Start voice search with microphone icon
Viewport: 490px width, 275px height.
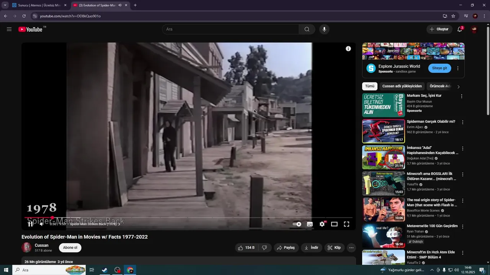(324, 29)
